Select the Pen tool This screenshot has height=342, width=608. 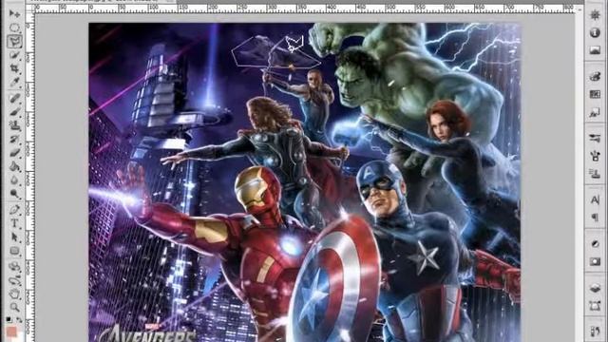click(14, 210)
